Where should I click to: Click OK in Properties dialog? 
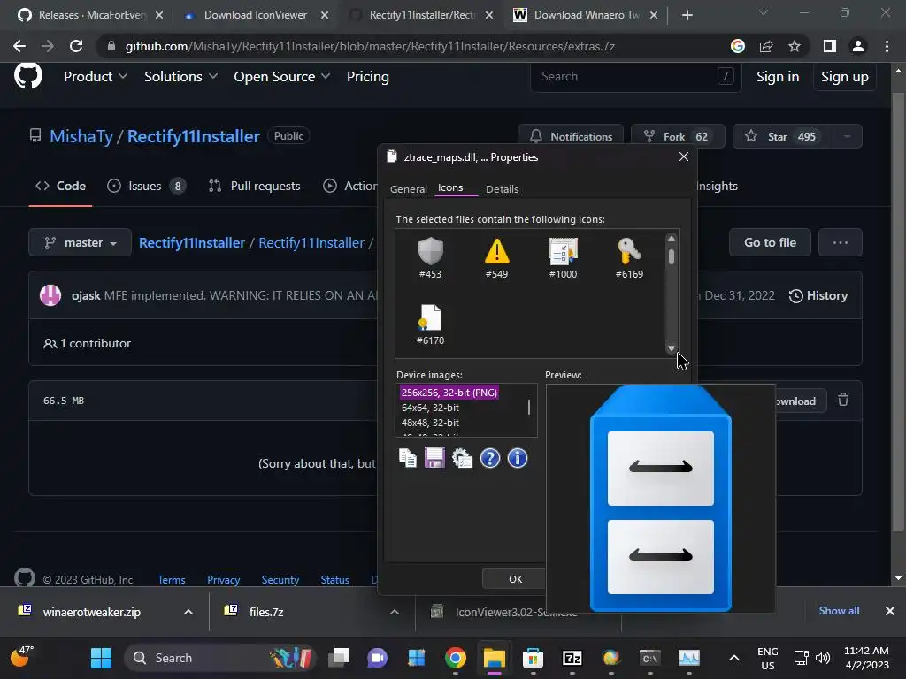[516, 578]
